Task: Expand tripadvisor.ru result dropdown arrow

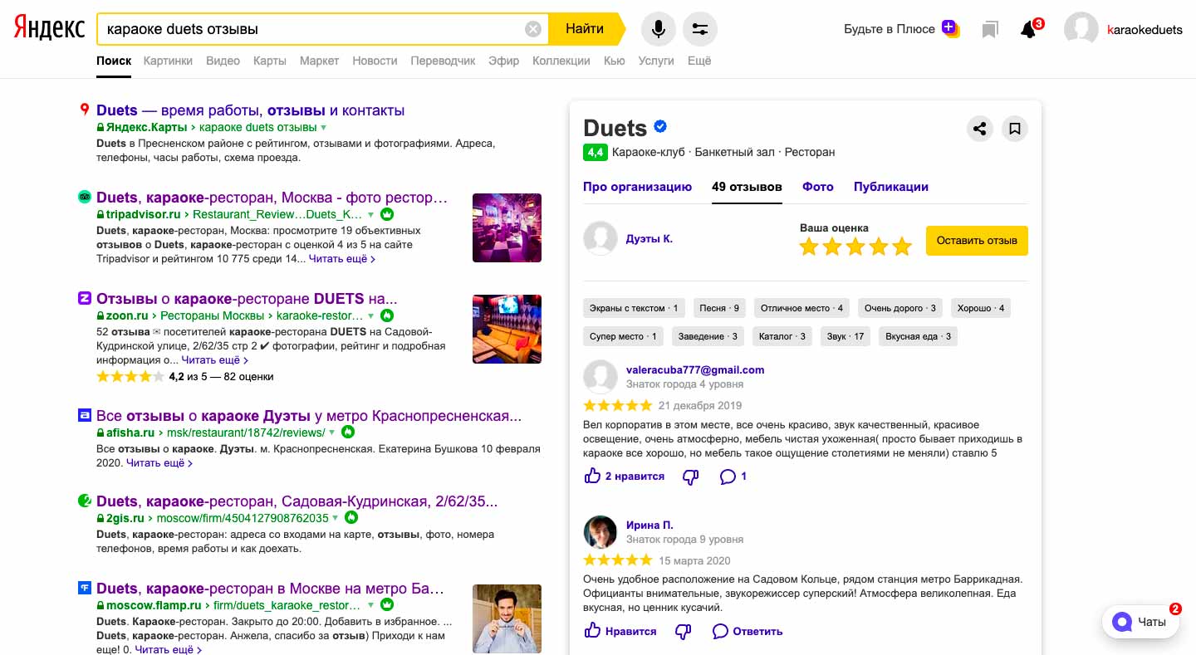Action: 371,214
